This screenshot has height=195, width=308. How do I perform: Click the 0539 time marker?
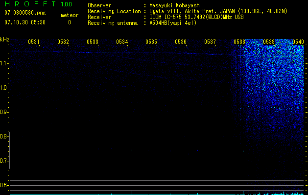click(269, 42)
